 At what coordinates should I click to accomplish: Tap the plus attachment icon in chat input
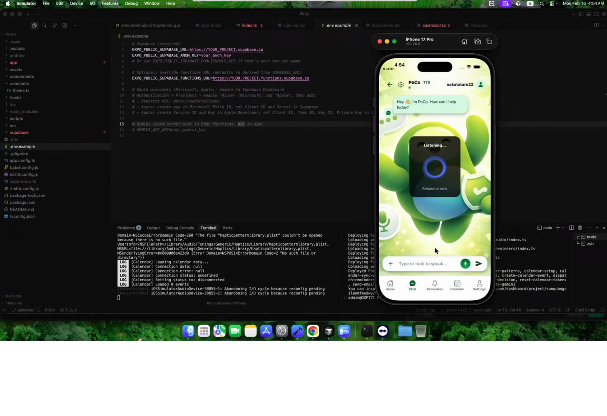(391, 264)
